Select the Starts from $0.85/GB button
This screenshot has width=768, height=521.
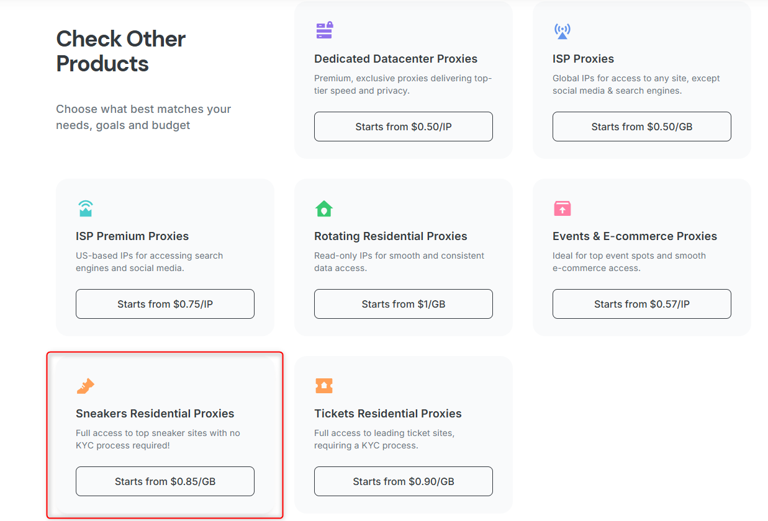pos(165,481)
